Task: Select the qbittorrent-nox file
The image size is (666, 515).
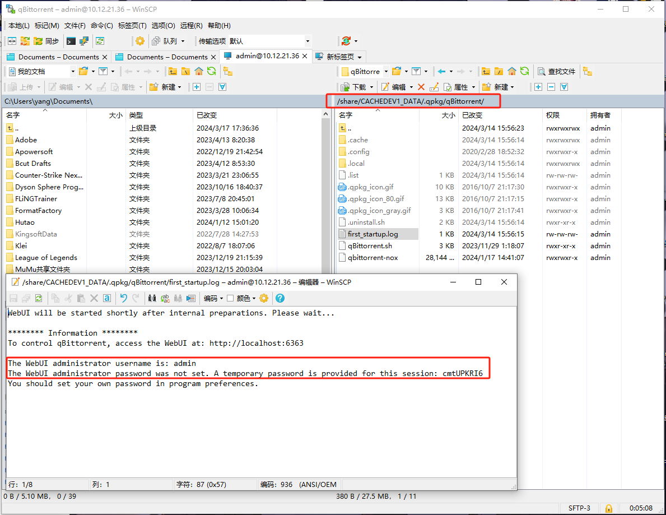Action: (373, 258)
